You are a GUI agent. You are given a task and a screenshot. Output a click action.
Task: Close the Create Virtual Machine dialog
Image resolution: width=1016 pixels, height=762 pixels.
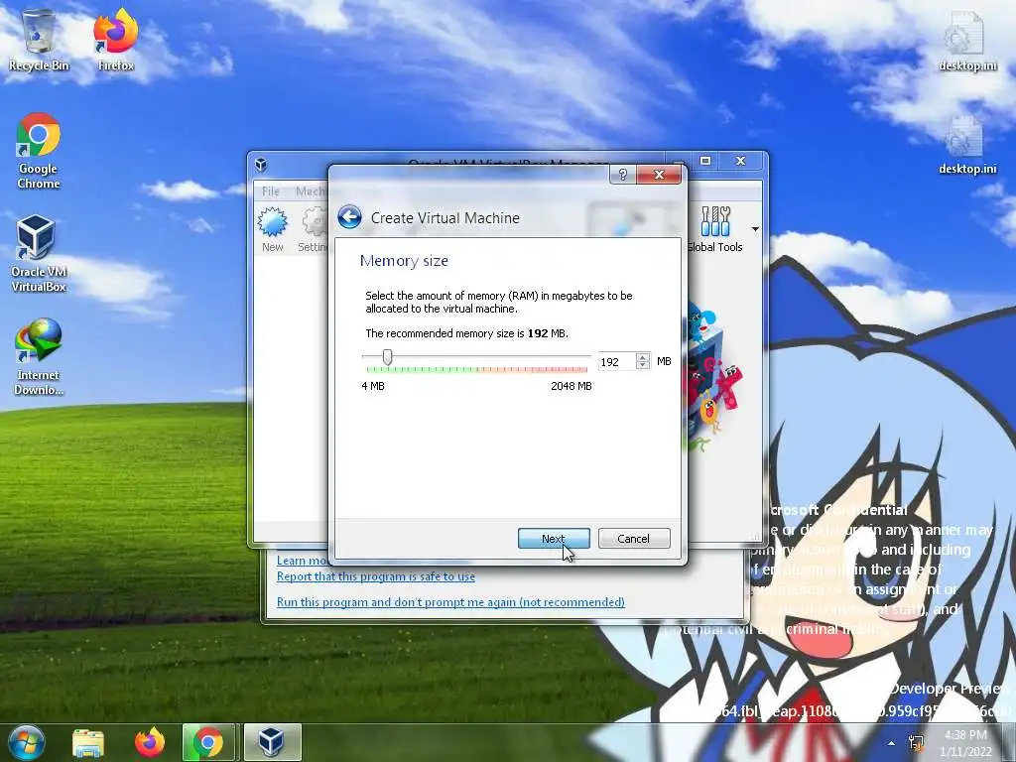coord(659,175)
